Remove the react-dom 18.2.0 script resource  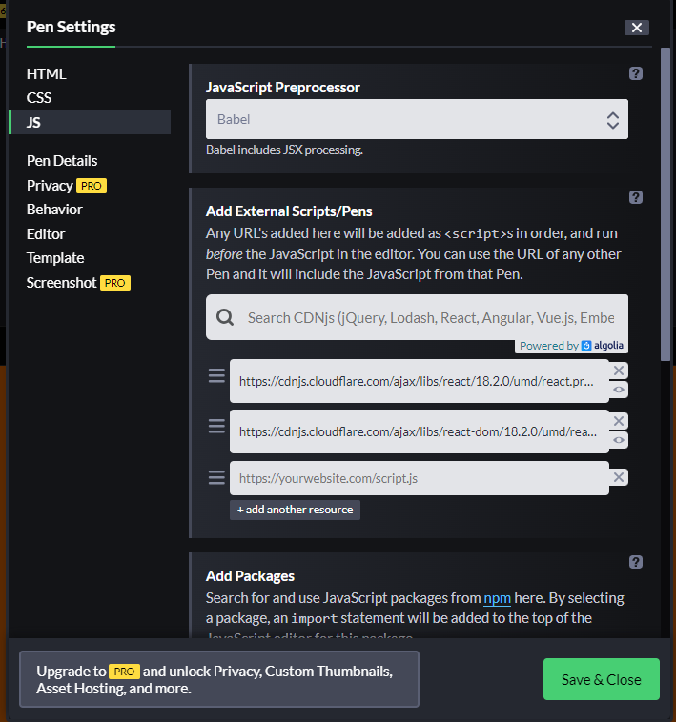619,421
